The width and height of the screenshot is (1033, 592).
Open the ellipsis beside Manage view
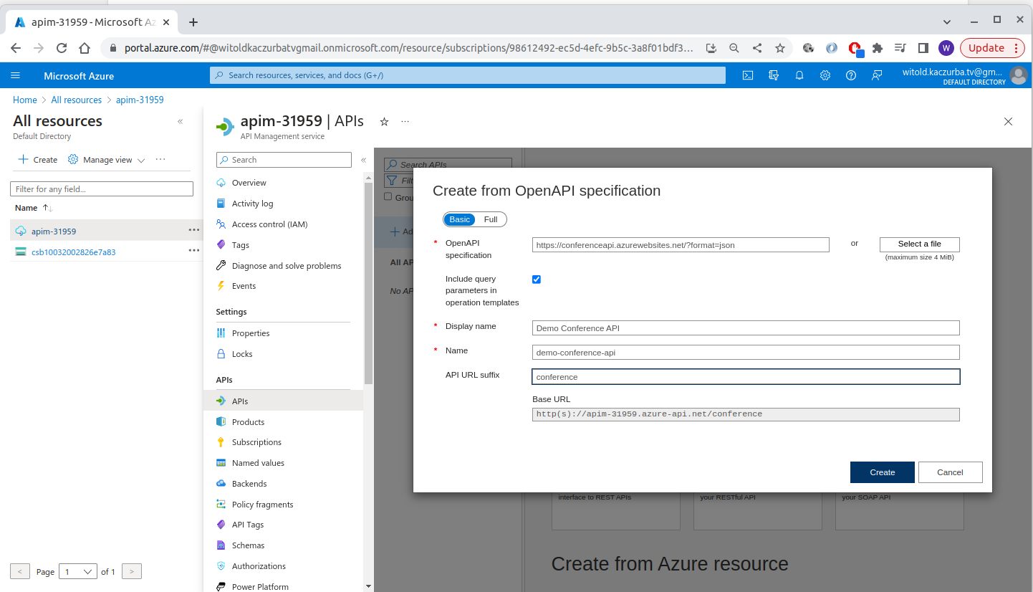tap(160, 159)
